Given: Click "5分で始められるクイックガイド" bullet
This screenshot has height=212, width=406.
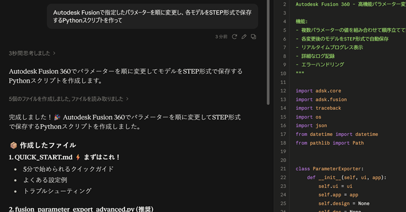Looking at the screenshot, I should (69, 169).
